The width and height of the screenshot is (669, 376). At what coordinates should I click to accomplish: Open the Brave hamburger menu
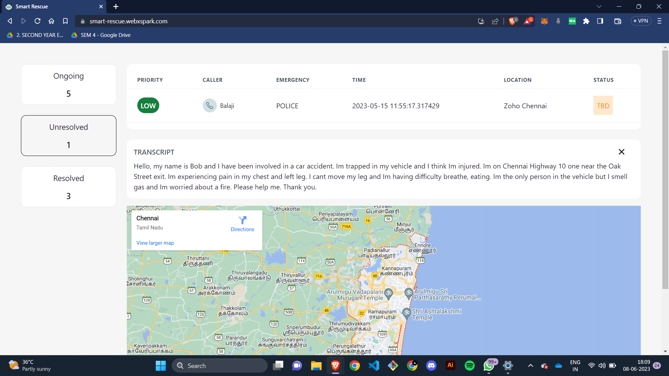(659, 21)
